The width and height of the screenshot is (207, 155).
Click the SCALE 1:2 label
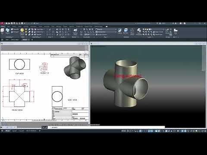click(44, 73)
